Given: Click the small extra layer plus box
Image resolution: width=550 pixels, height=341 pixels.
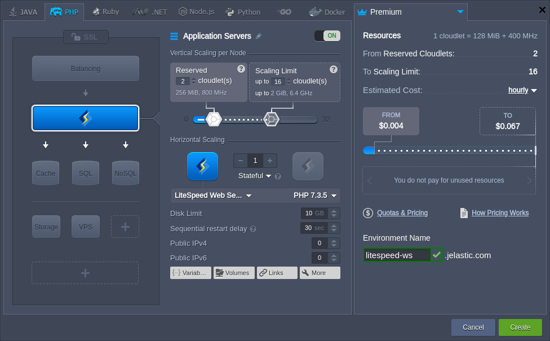Looking at the screenshot, I should coord(125,227).
